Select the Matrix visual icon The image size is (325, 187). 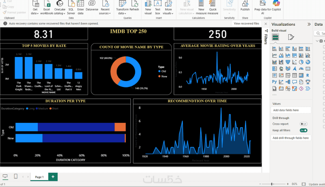[301, 75]
